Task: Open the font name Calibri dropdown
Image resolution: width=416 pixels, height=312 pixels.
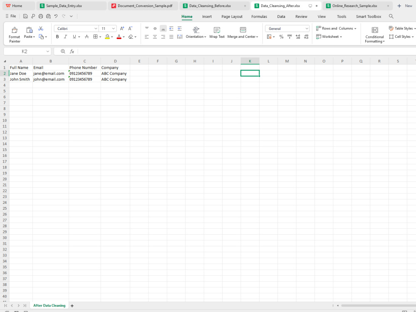Action: pos(96,28)
